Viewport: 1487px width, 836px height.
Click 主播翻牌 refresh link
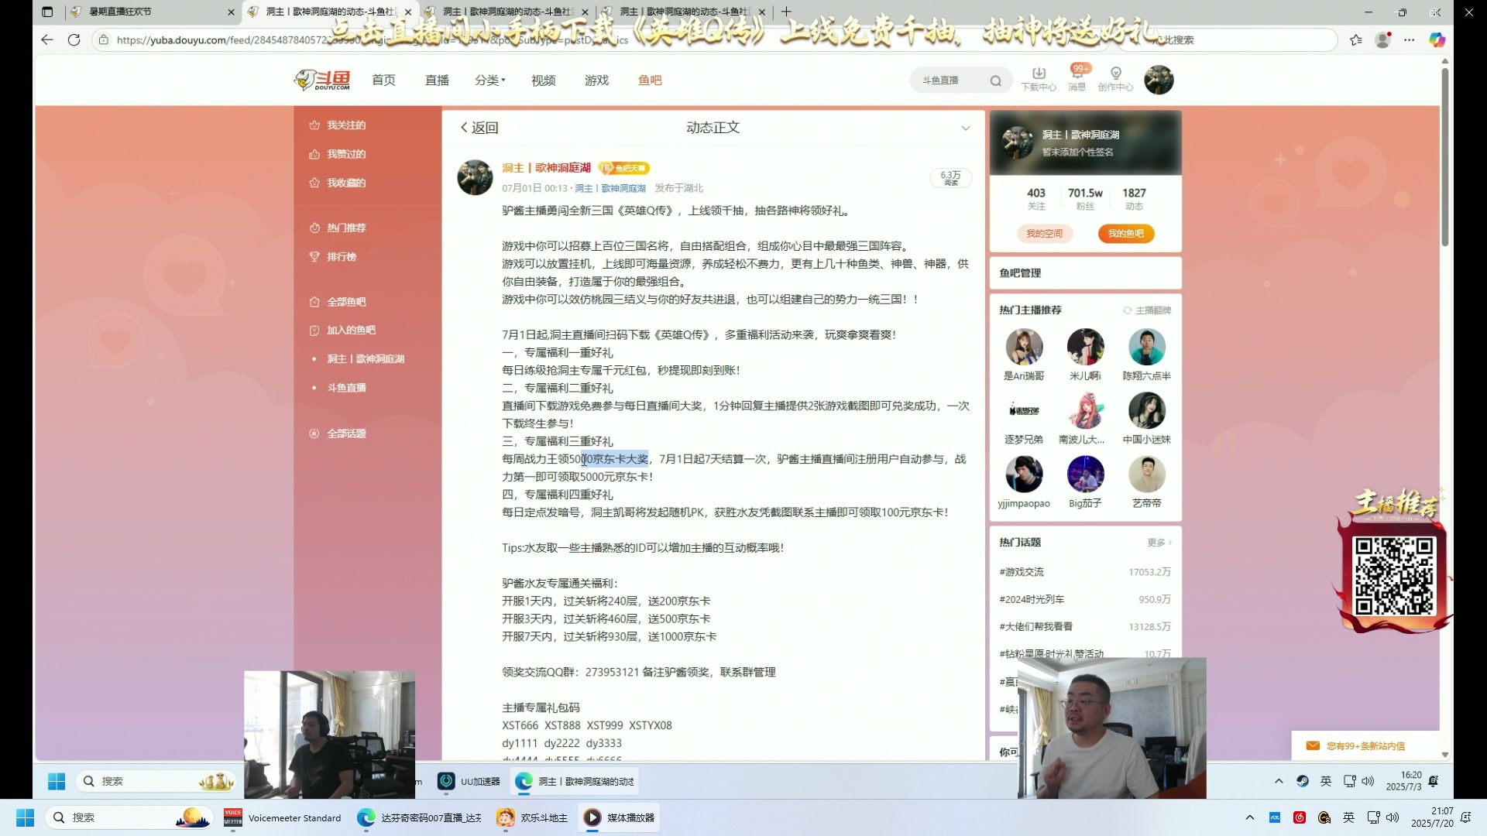pos(1147,310)
